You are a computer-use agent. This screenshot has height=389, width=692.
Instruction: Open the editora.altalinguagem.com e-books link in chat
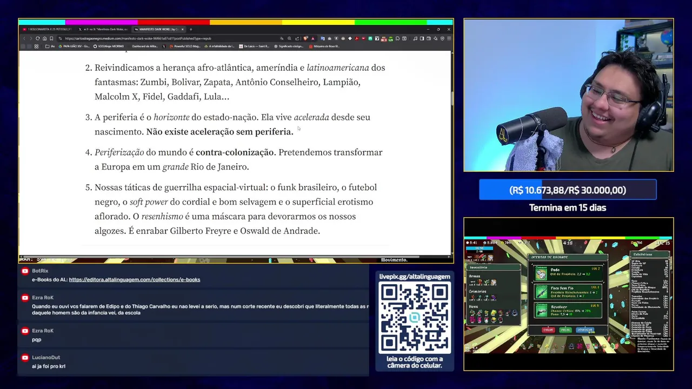coord(135,280)
